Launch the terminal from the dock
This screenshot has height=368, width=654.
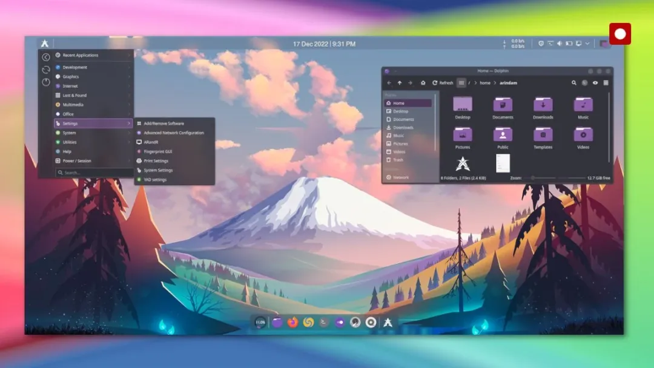point(323,322)
